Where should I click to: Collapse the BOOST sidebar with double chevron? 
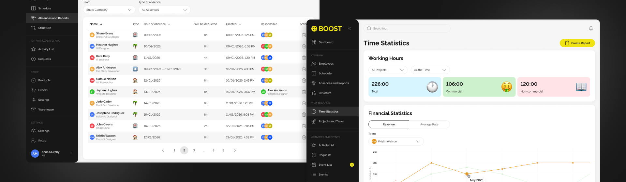coord(350,29)
